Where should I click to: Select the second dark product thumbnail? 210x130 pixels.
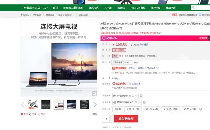click(46, 105)
